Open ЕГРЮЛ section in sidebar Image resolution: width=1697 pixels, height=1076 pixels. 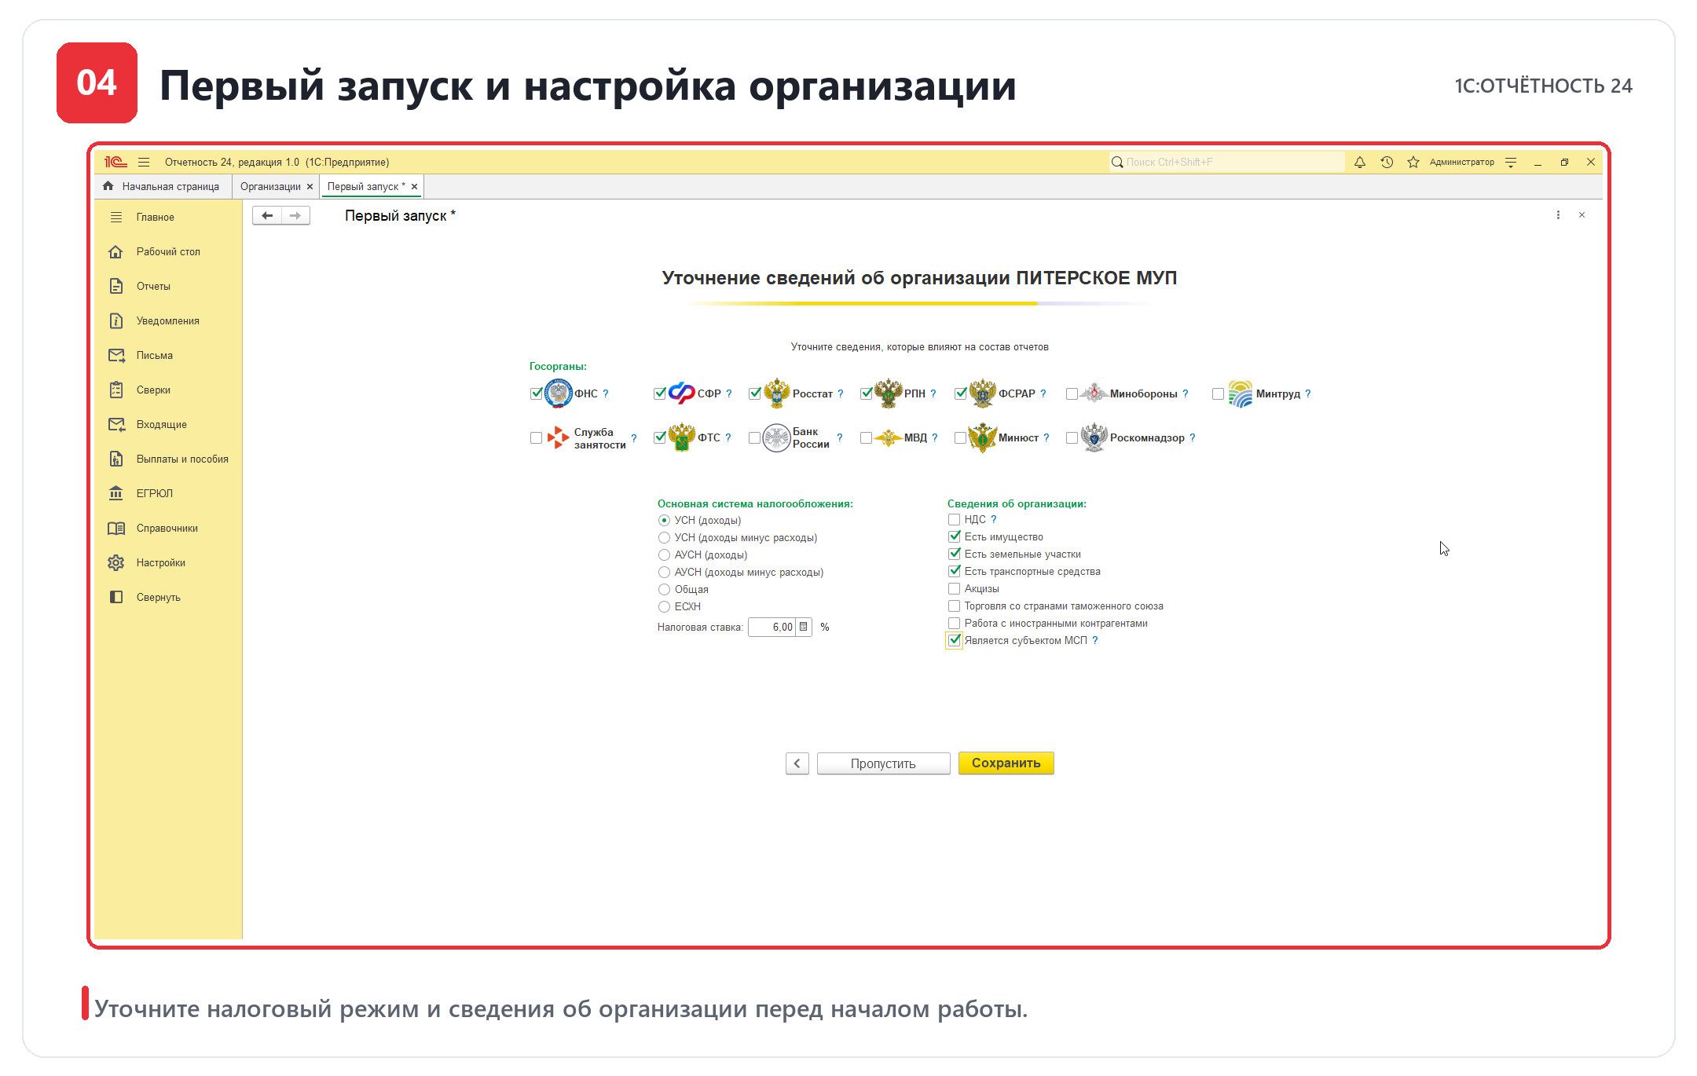(x=168, y=493)
